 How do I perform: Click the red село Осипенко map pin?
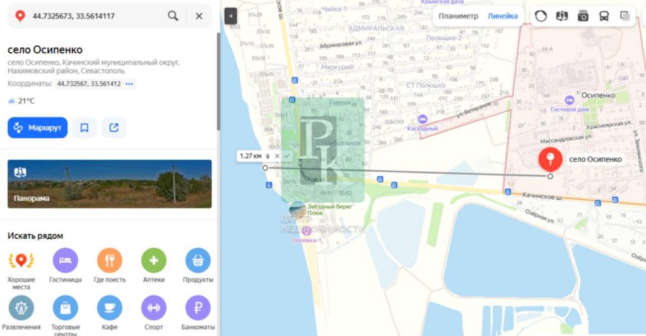(550, 160)
